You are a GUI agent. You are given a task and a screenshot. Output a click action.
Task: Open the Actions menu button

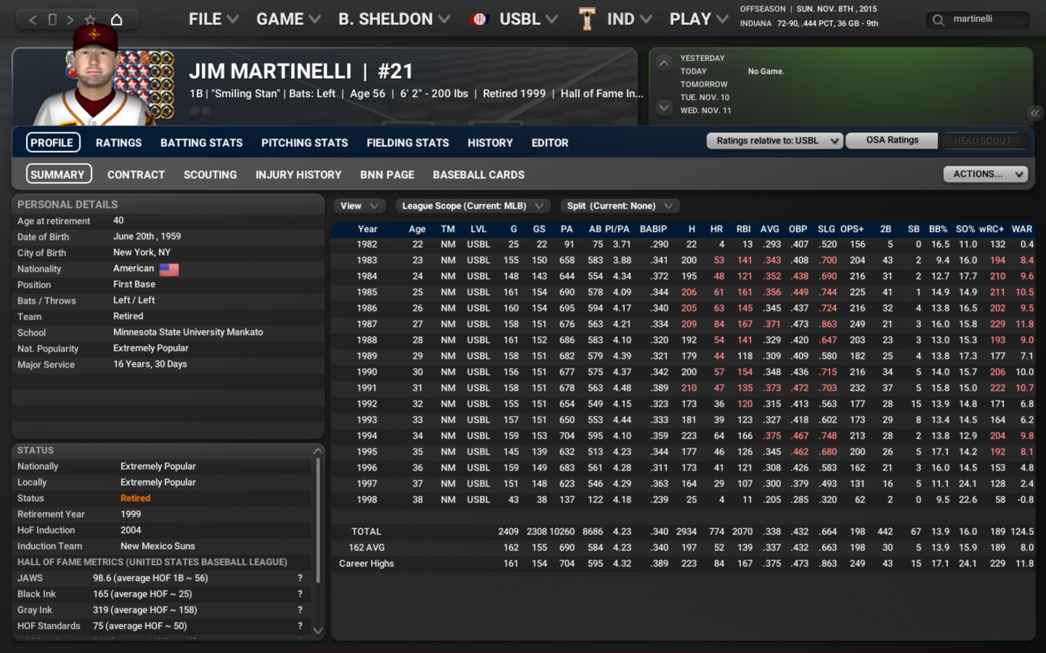click(x=985, y=174)
